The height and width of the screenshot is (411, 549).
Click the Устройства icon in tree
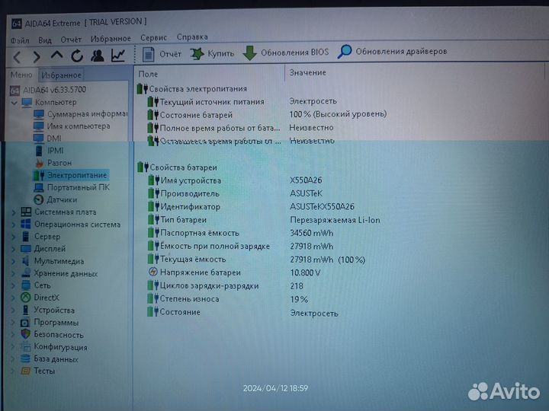[x=26, y=310]
